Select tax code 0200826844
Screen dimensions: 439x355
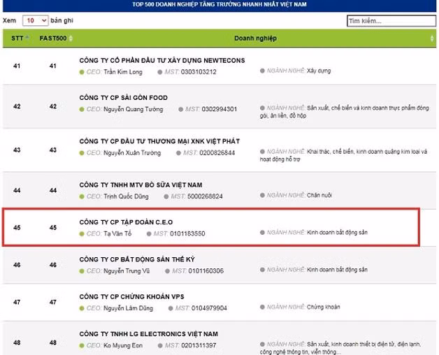point(217,153)
